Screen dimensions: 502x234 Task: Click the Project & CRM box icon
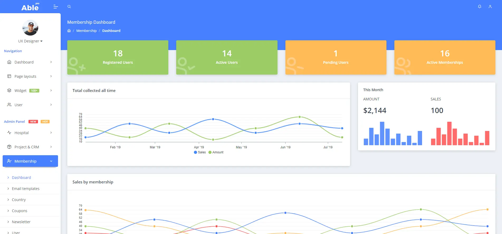tap(9, 147)
